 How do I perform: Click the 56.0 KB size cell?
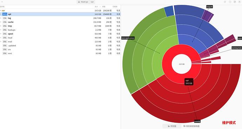click(x=98, y=34)
